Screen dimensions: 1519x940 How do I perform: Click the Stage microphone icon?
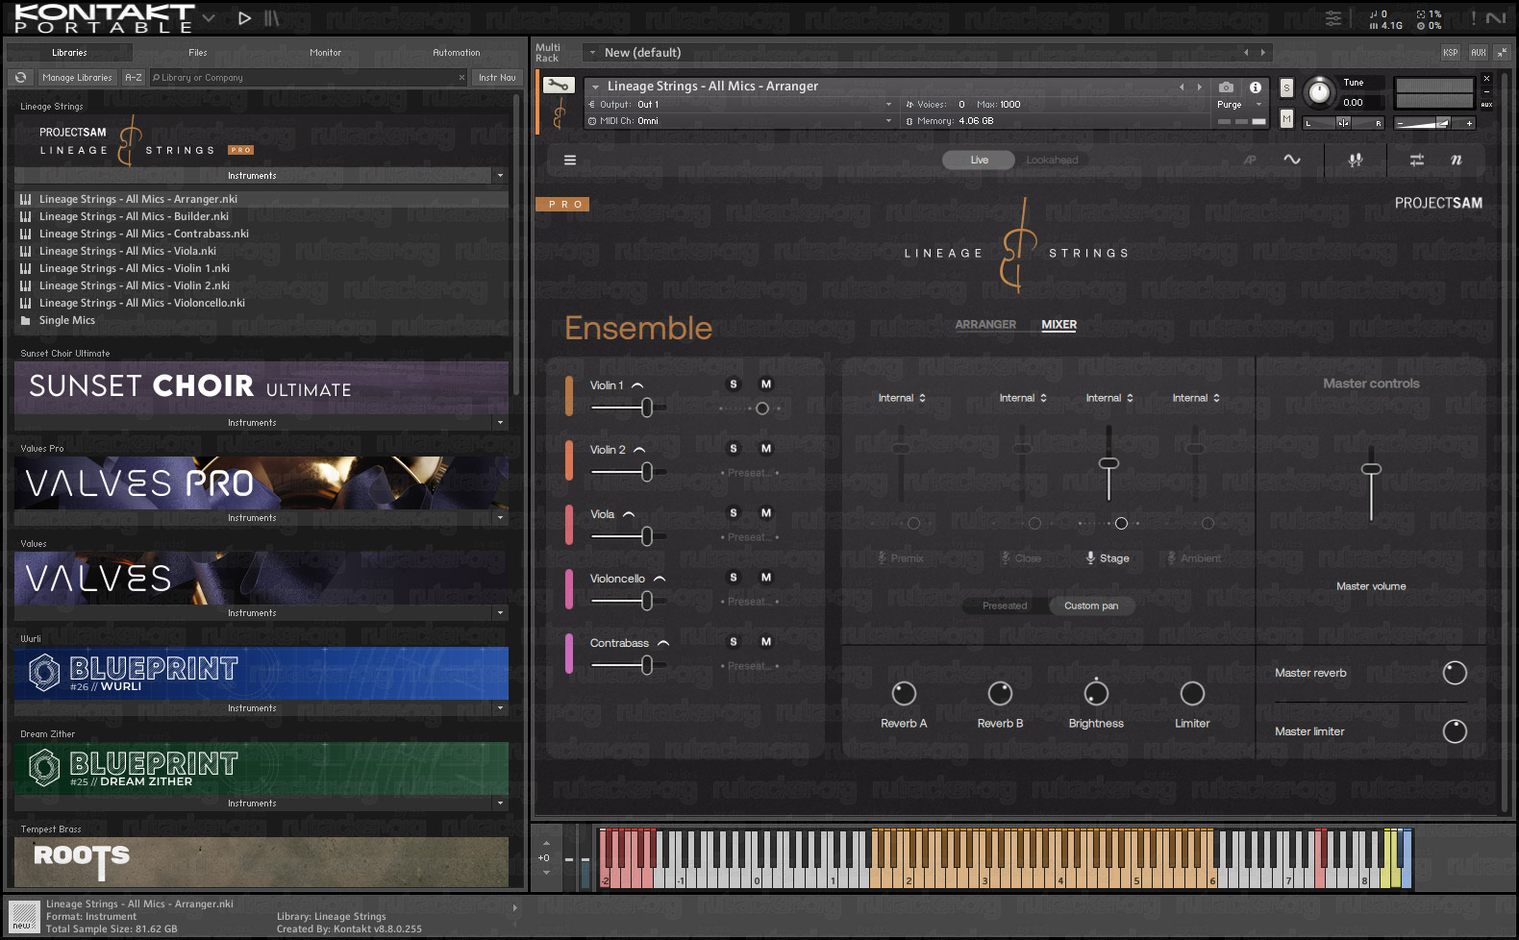[1090, 557]
